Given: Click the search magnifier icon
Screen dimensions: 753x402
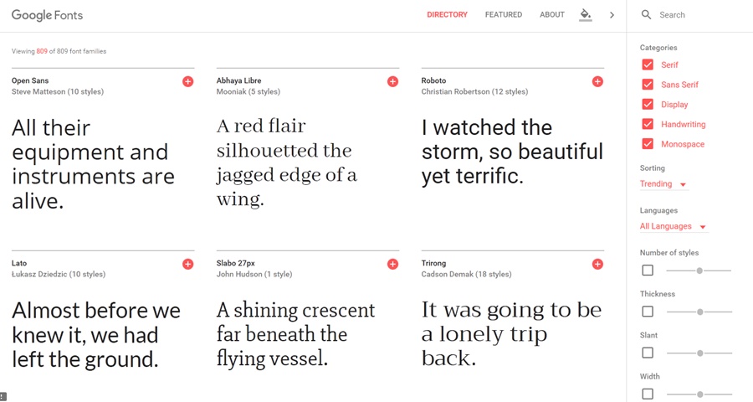Looking at the screenshot, I should [647, 15].
